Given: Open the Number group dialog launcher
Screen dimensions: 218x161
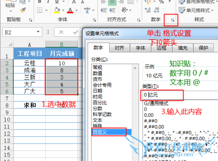Looking at the screenshot, I should point(173,20).
